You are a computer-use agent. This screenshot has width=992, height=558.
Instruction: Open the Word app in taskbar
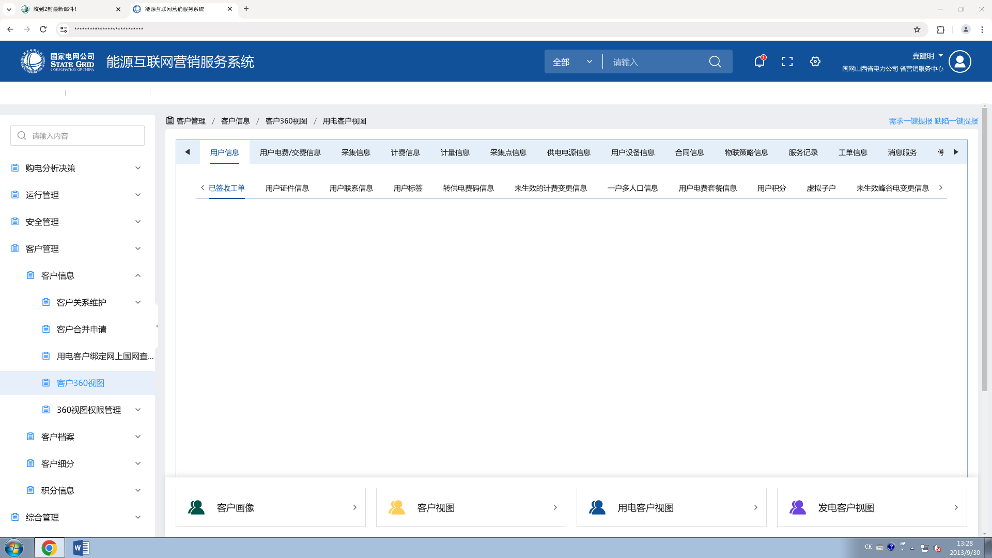81,548
